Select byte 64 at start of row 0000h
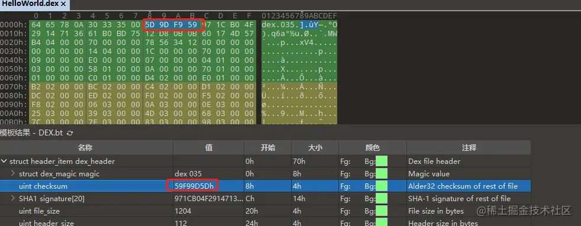 (x=36, y=25)
